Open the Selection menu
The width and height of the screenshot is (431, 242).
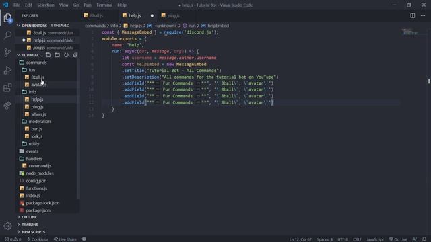click(46, 5)
